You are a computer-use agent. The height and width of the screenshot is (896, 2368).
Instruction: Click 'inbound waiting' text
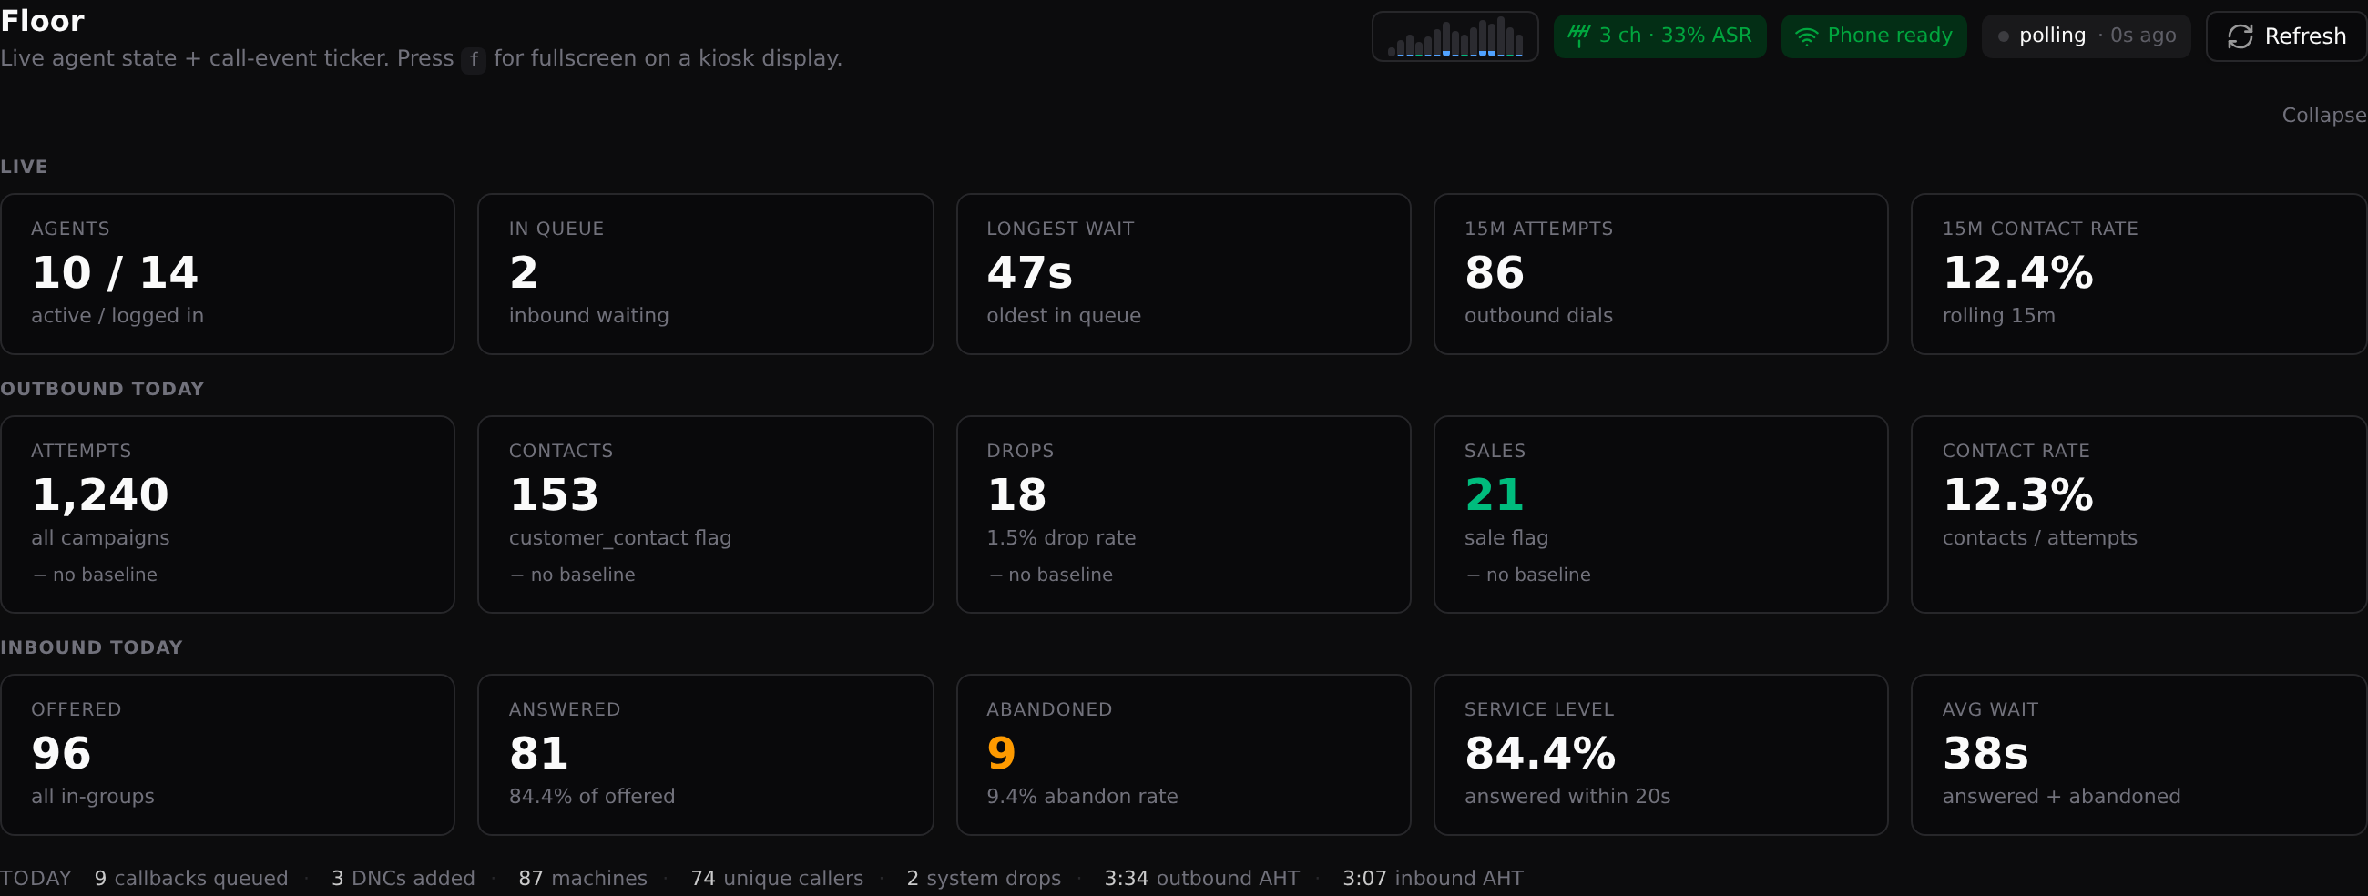[x=588, y=315]
